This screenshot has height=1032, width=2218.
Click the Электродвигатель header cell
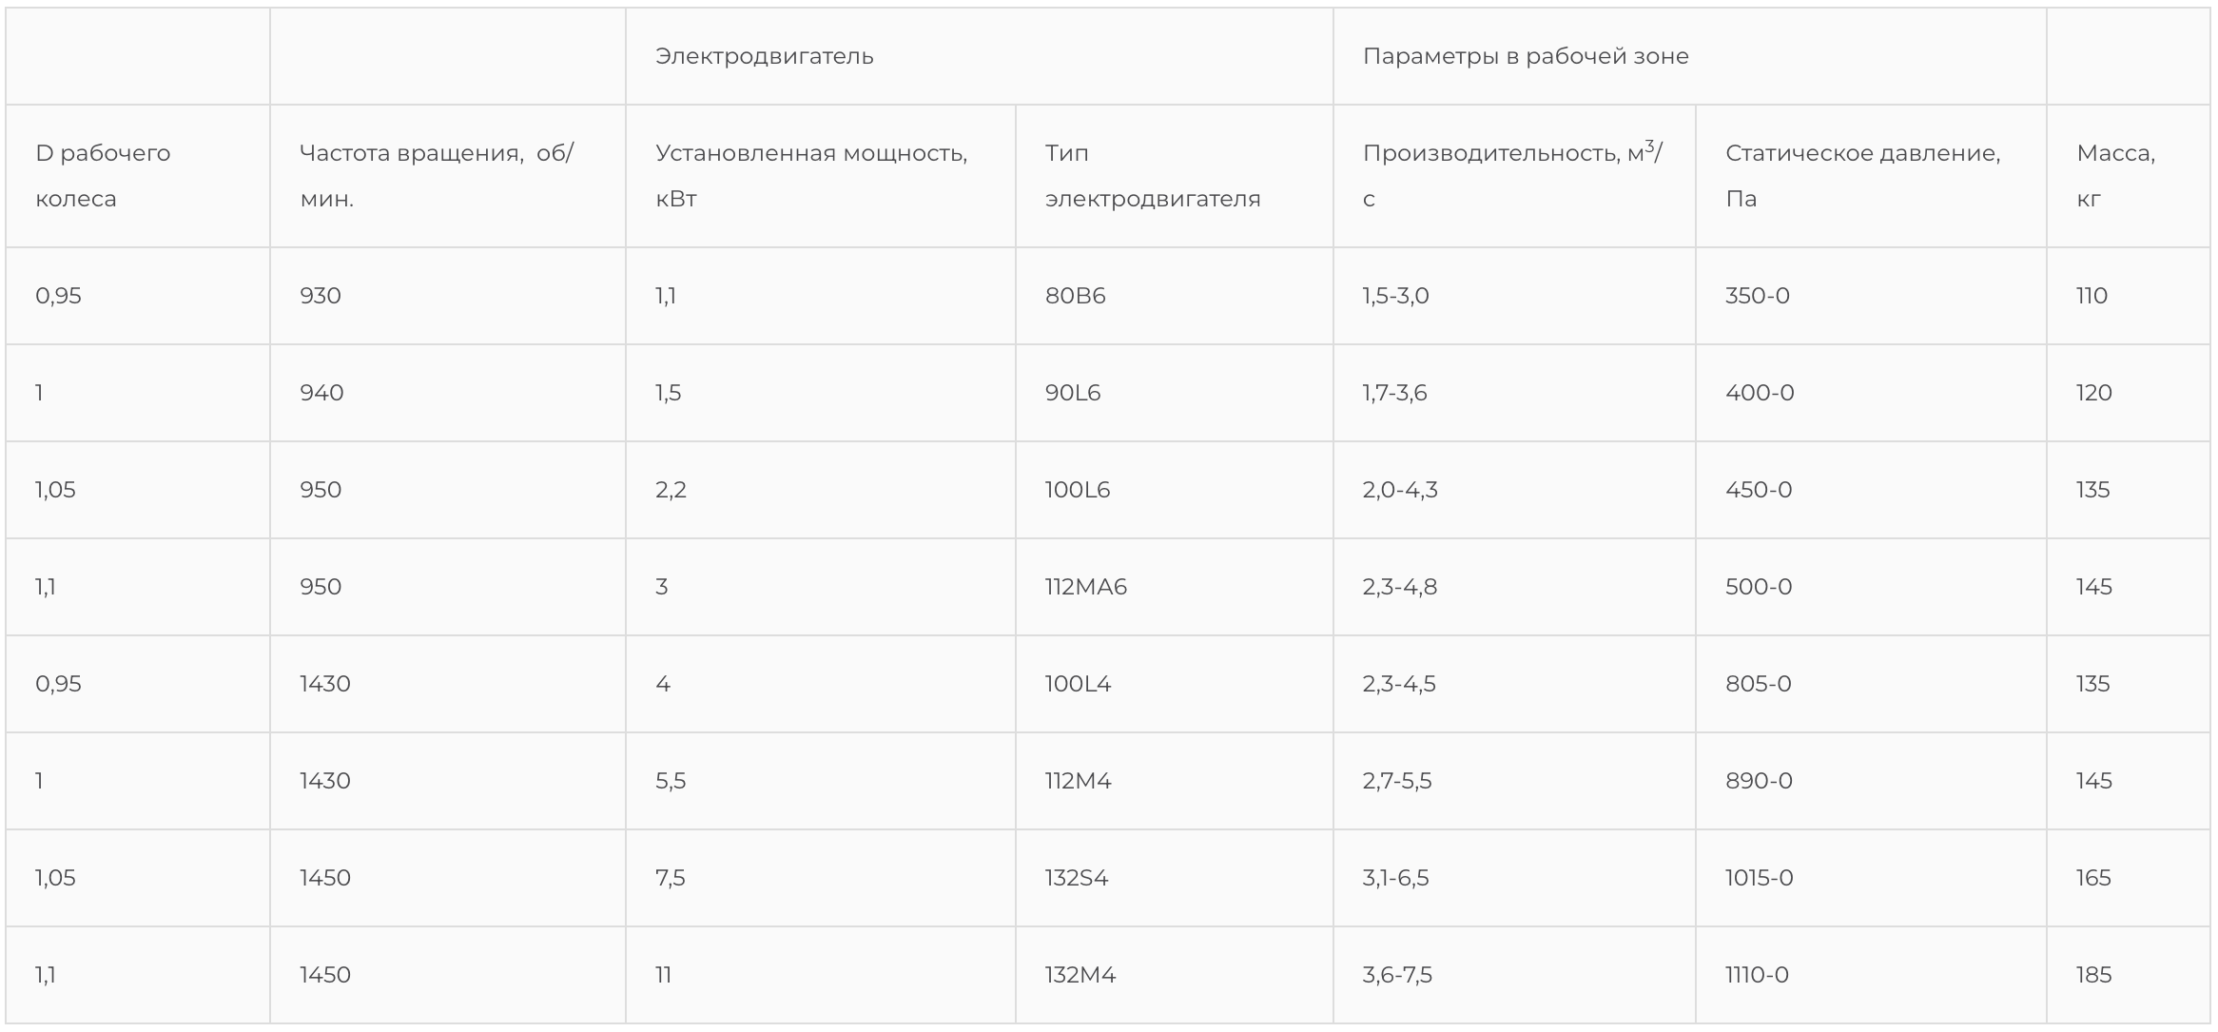click(764, 56)
